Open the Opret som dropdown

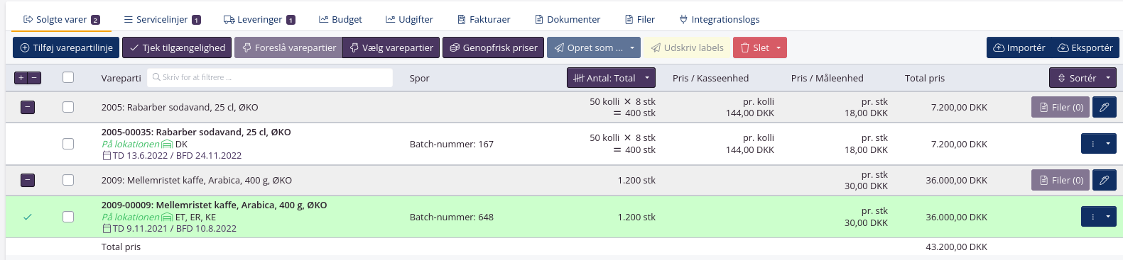pos(594,47)
